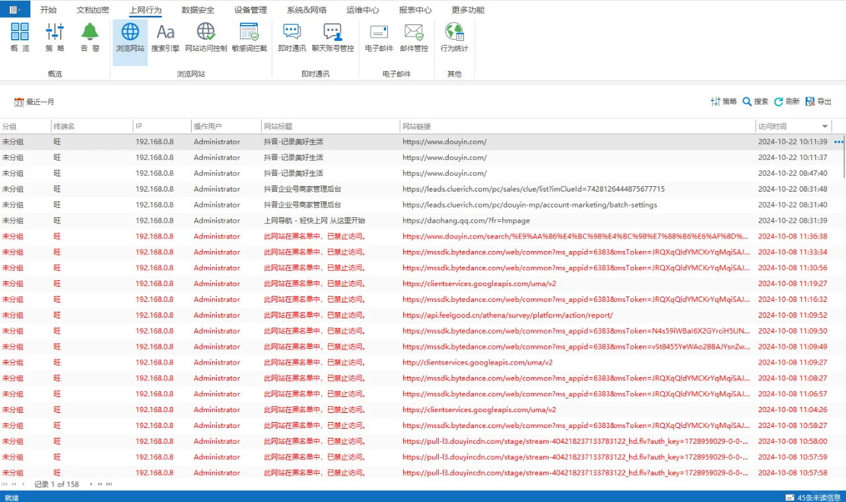Open the 更多功能 tab
The height and width of the screenshot is (502, 846).
[x=468, y=10]
